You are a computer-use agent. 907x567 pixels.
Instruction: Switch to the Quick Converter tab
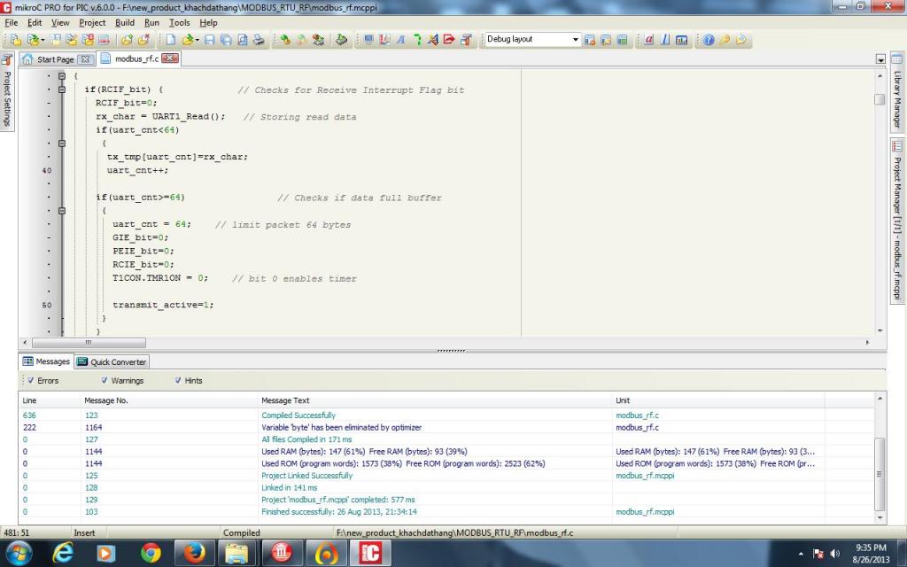(x=112, y=361)
